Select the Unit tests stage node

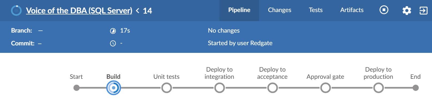point(166,88)
